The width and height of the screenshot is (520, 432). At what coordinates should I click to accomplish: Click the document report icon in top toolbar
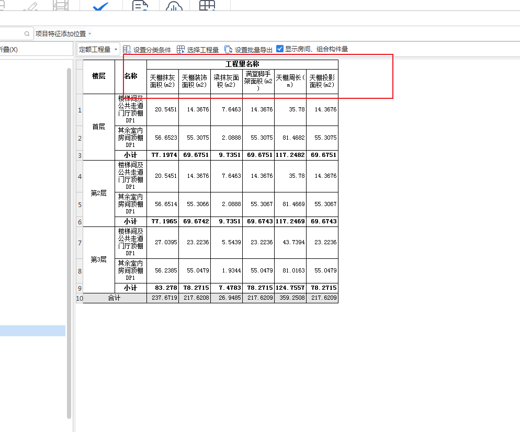[140, 5]
